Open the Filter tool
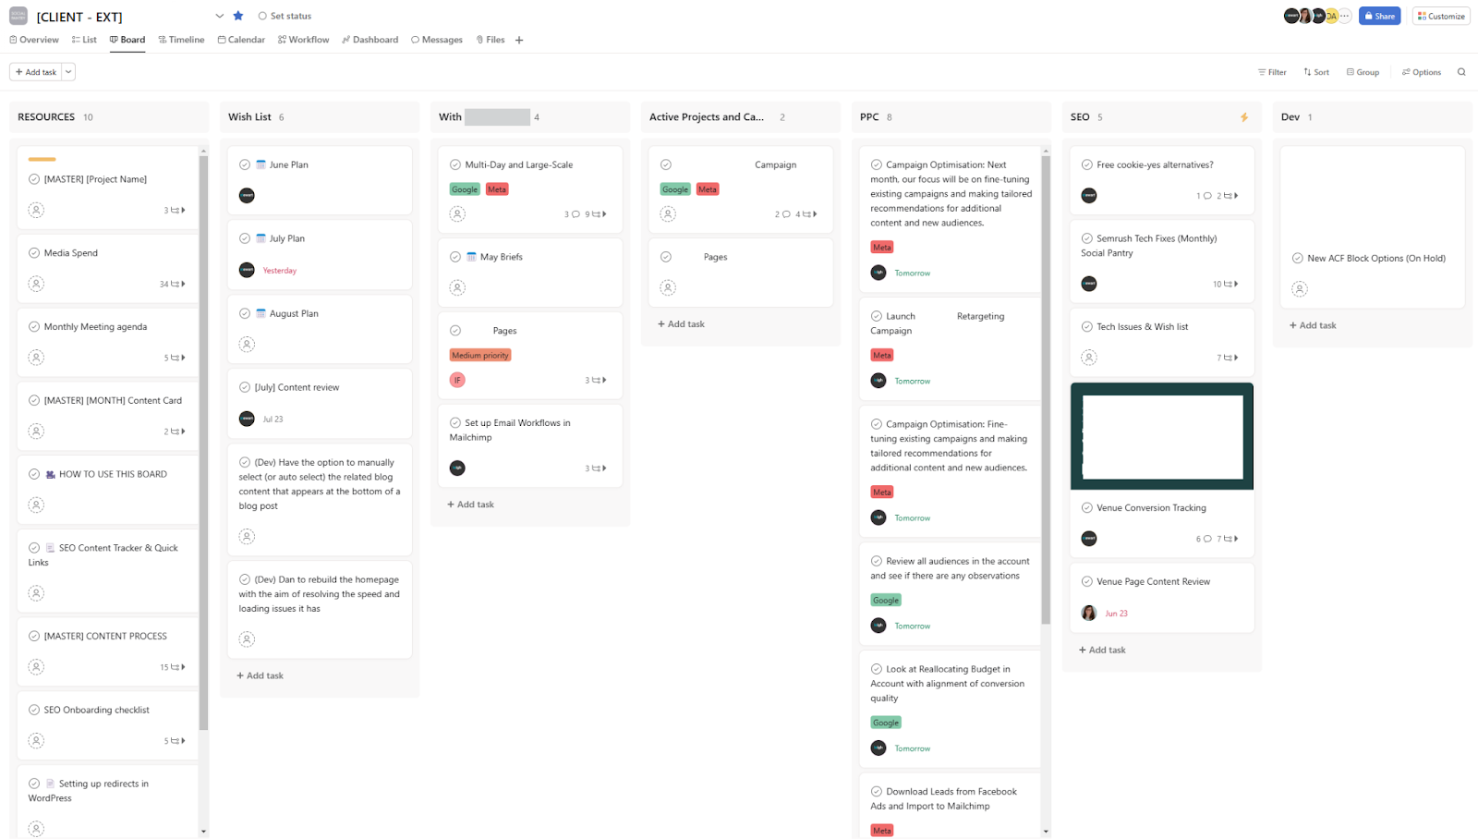This screenshot has width=1478, height=839. 1272,72
